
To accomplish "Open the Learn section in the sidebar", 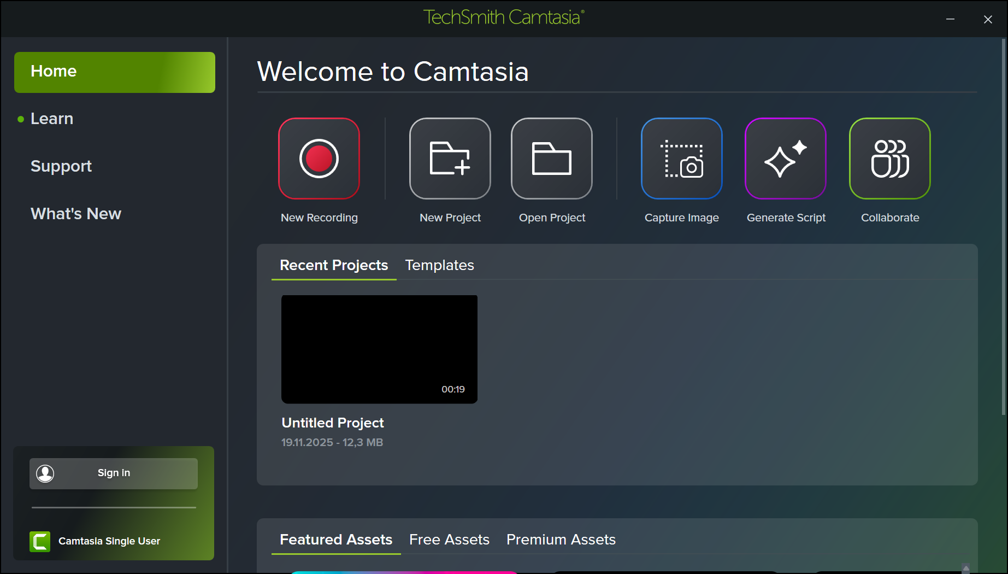I will click(x=52, y=119).
